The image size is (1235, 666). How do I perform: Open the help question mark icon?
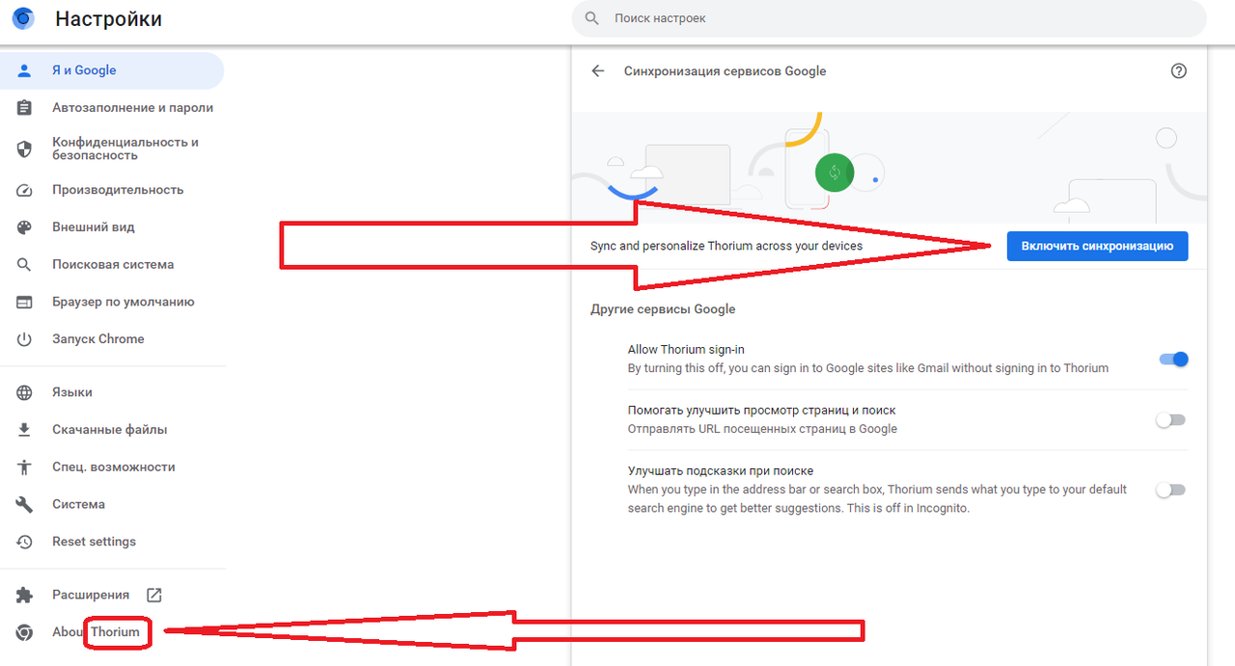pyautogui.click(x=1178, y=71)
